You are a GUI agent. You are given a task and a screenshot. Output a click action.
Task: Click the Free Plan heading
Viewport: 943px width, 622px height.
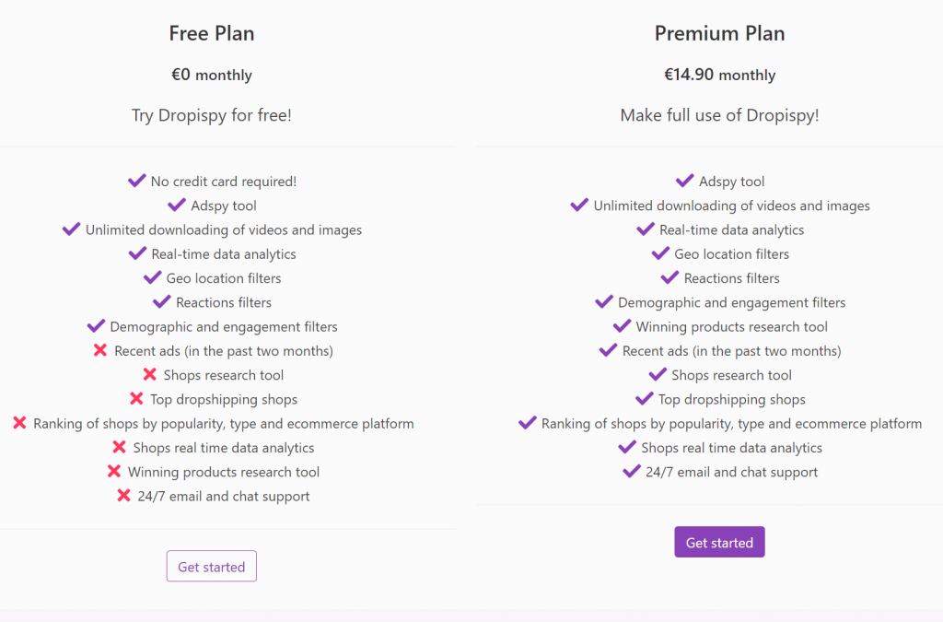coord(212,33)
